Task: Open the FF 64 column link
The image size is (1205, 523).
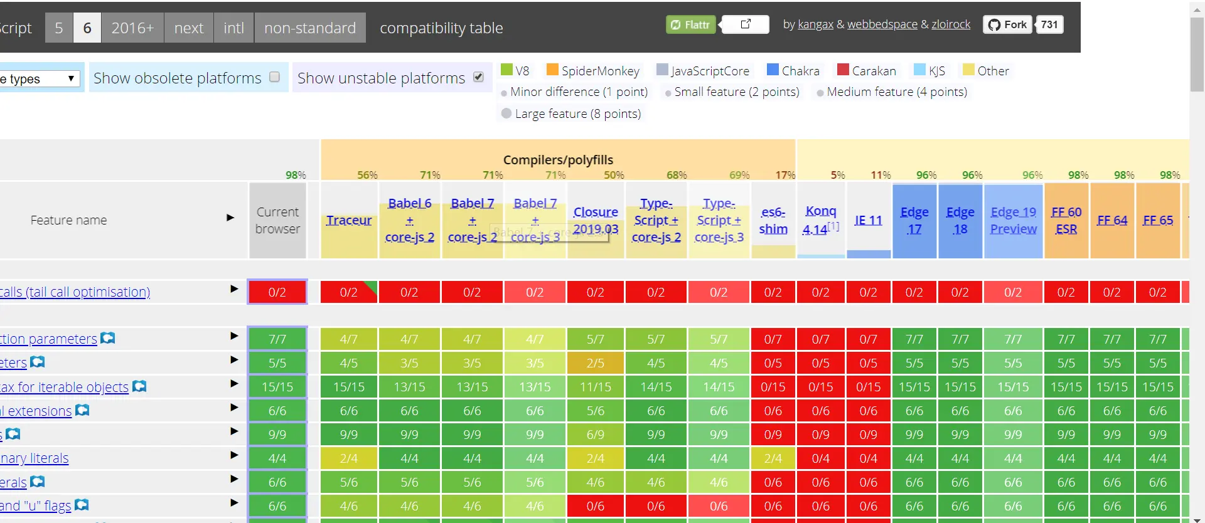Action: (1112, 220)
